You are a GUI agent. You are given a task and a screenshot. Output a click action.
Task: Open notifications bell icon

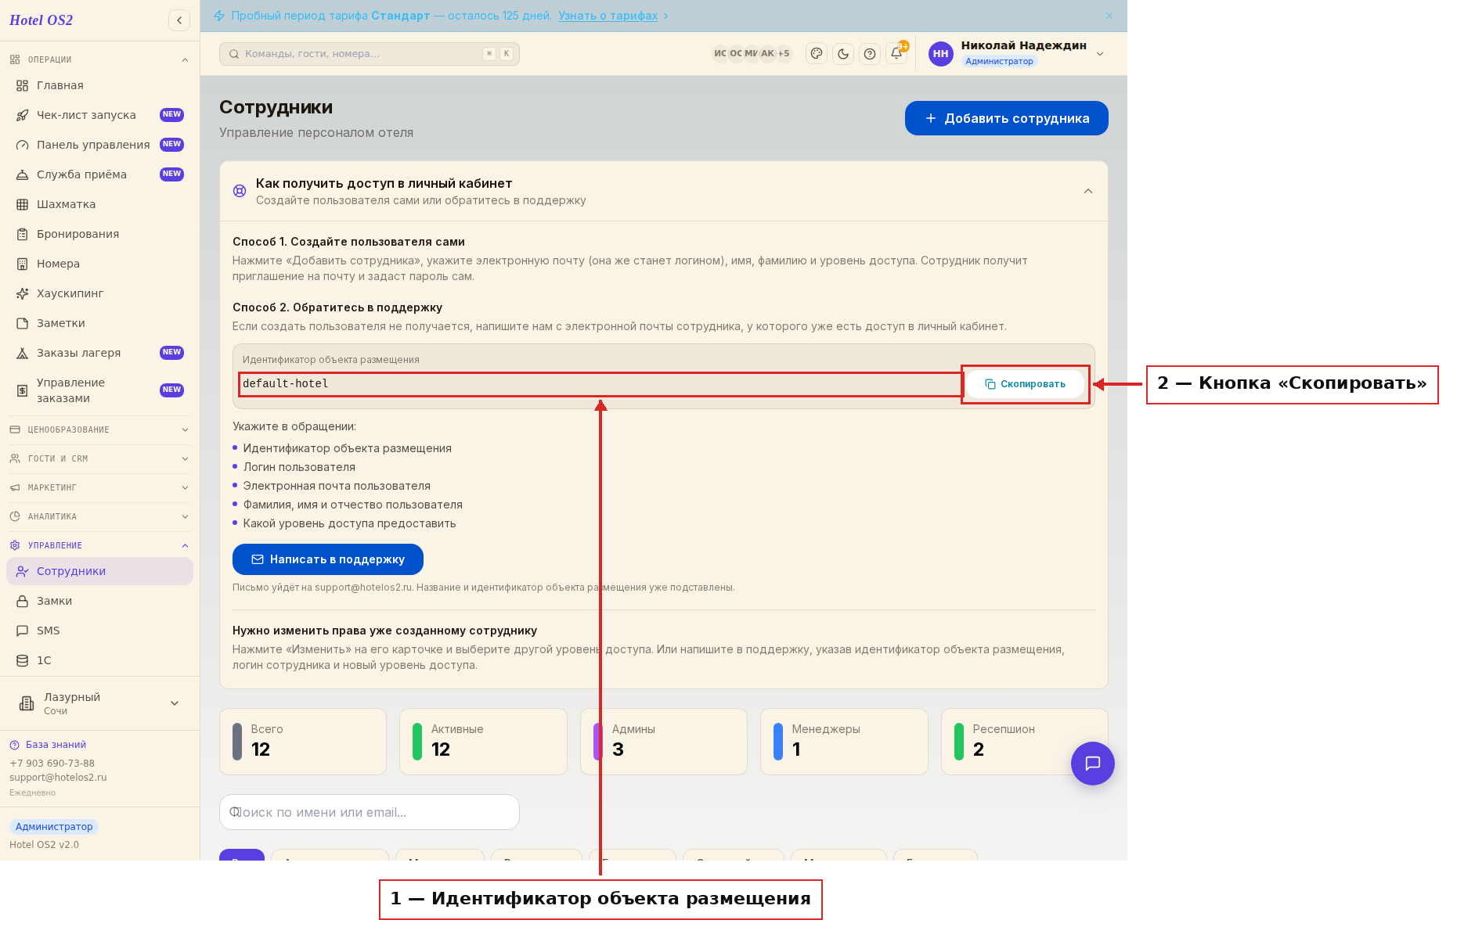click(896, 53)
